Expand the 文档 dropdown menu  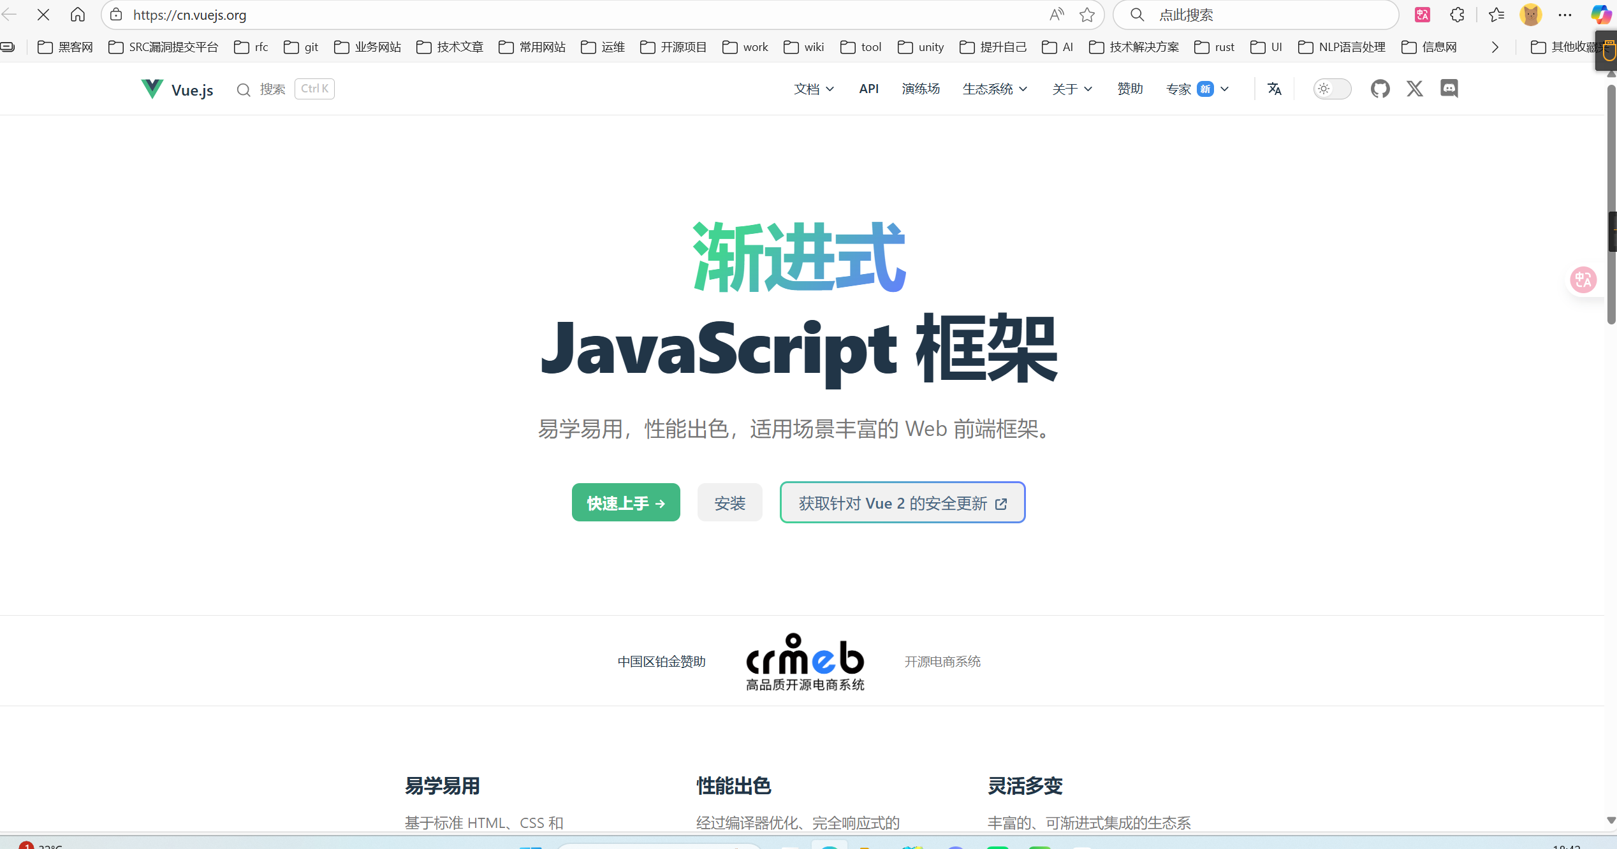coord(814,89)
